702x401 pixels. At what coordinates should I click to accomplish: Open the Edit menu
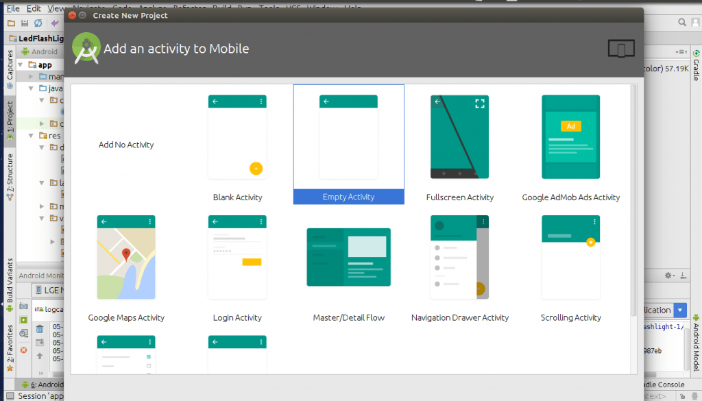pos(34,8)
